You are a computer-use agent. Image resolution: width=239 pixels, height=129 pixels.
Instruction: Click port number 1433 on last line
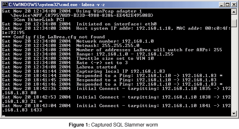[x=36, y=110]
